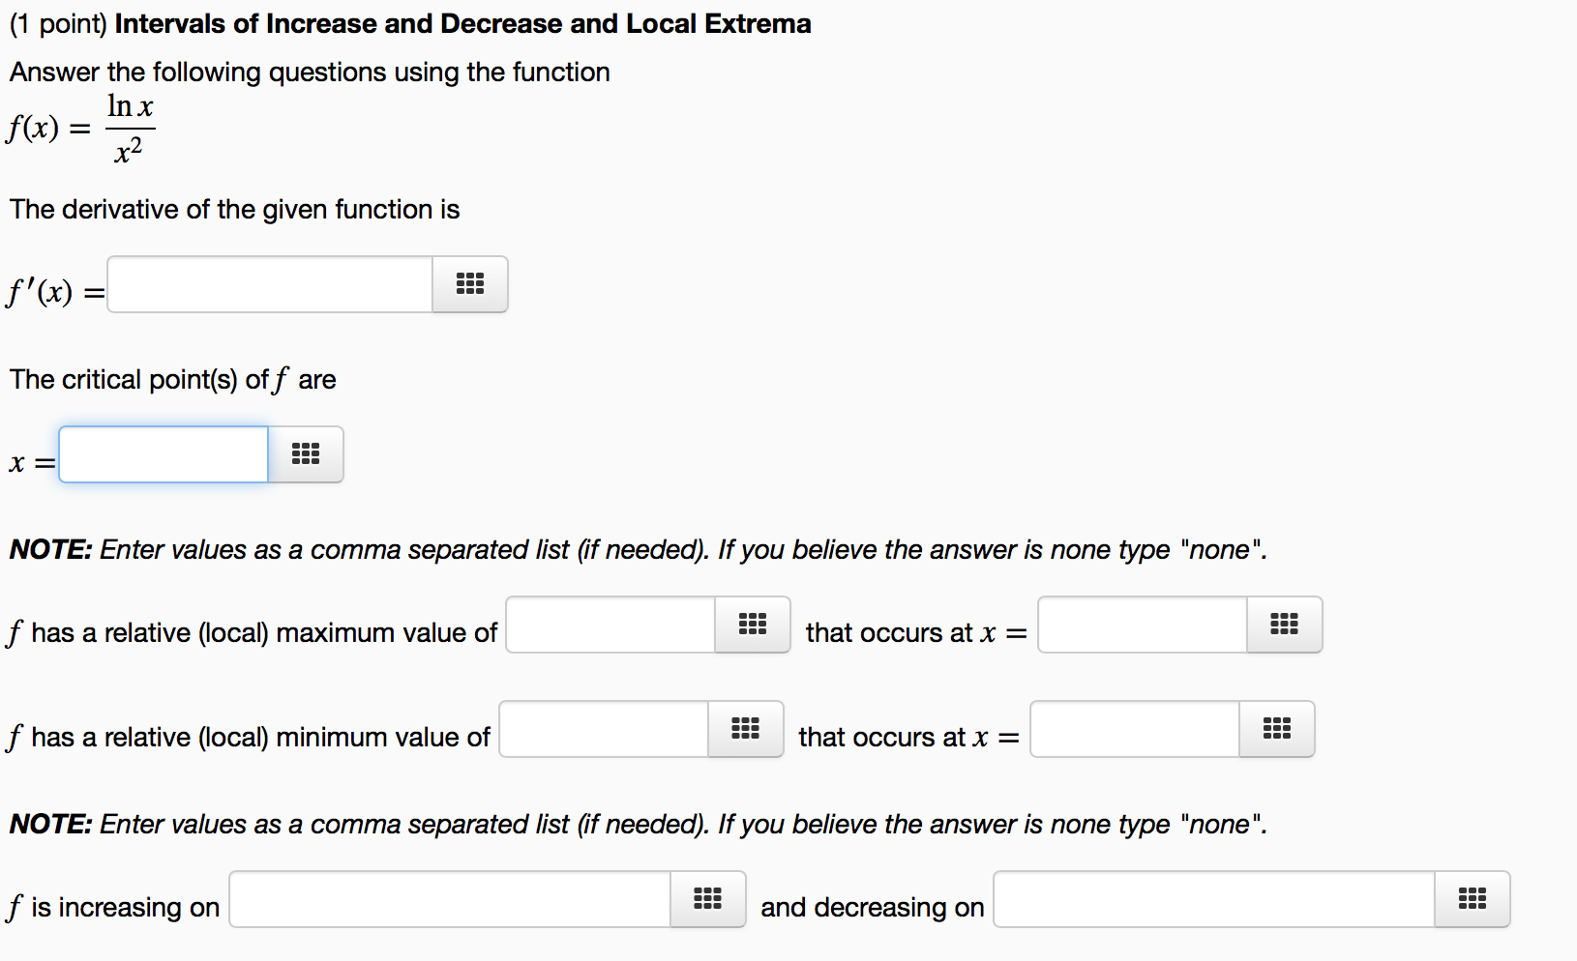Open the equation editor for relative minimum value
This screenshot has width=1577, height=961.
click(745, 729)
